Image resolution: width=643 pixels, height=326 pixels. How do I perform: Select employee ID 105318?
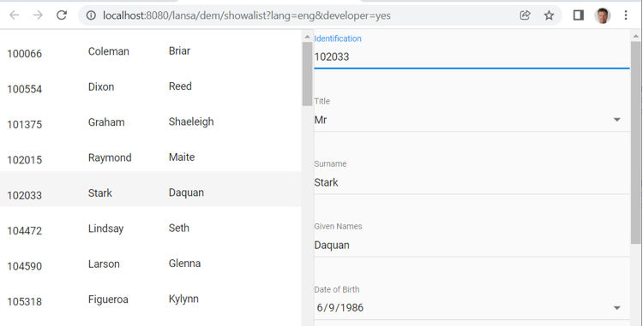tap(25, 301)
